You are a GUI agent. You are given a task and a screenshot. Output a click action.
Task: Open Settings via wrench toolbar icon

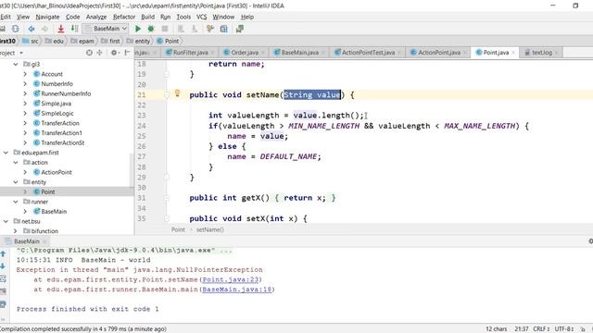(210, 29)
